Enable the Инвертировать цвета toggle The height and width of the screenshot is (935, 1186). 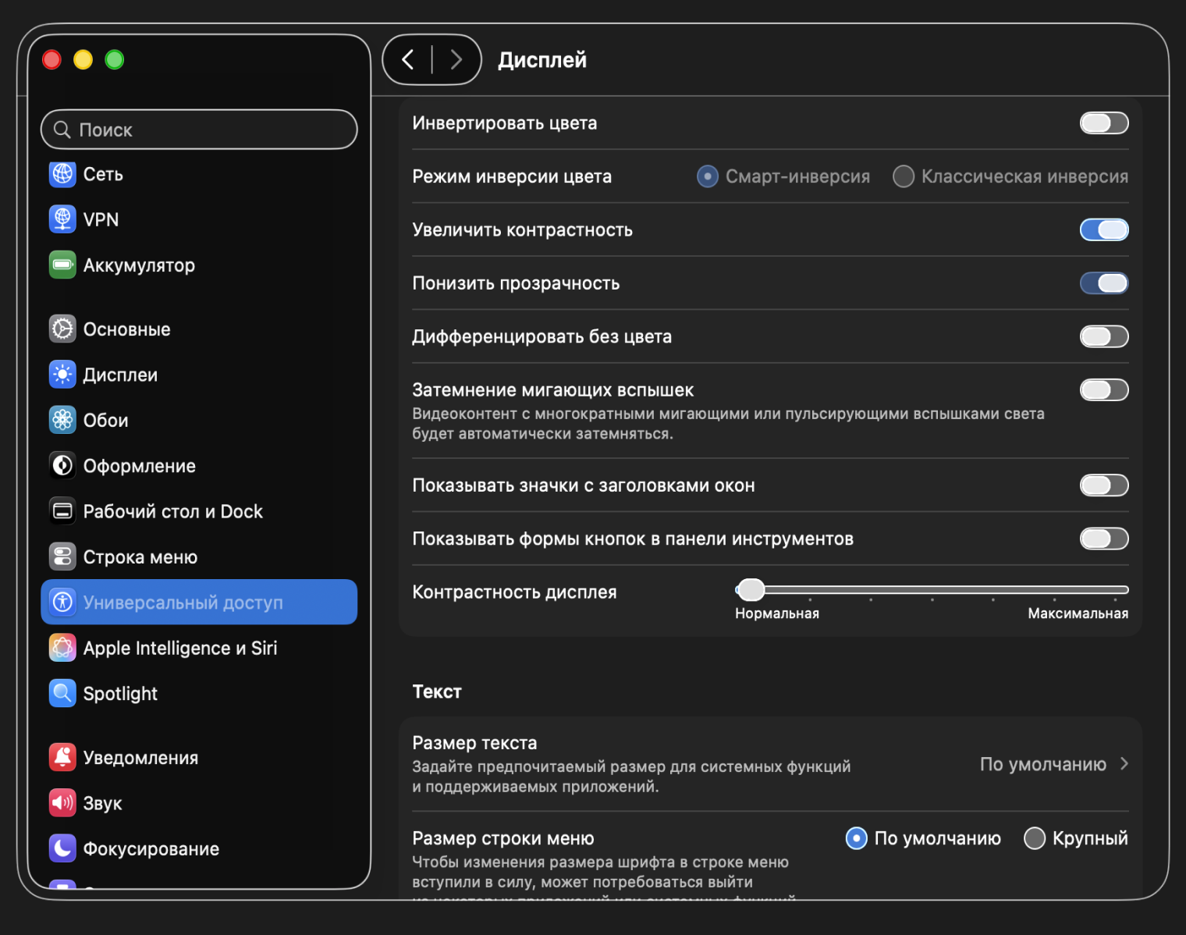[1104, 123]
